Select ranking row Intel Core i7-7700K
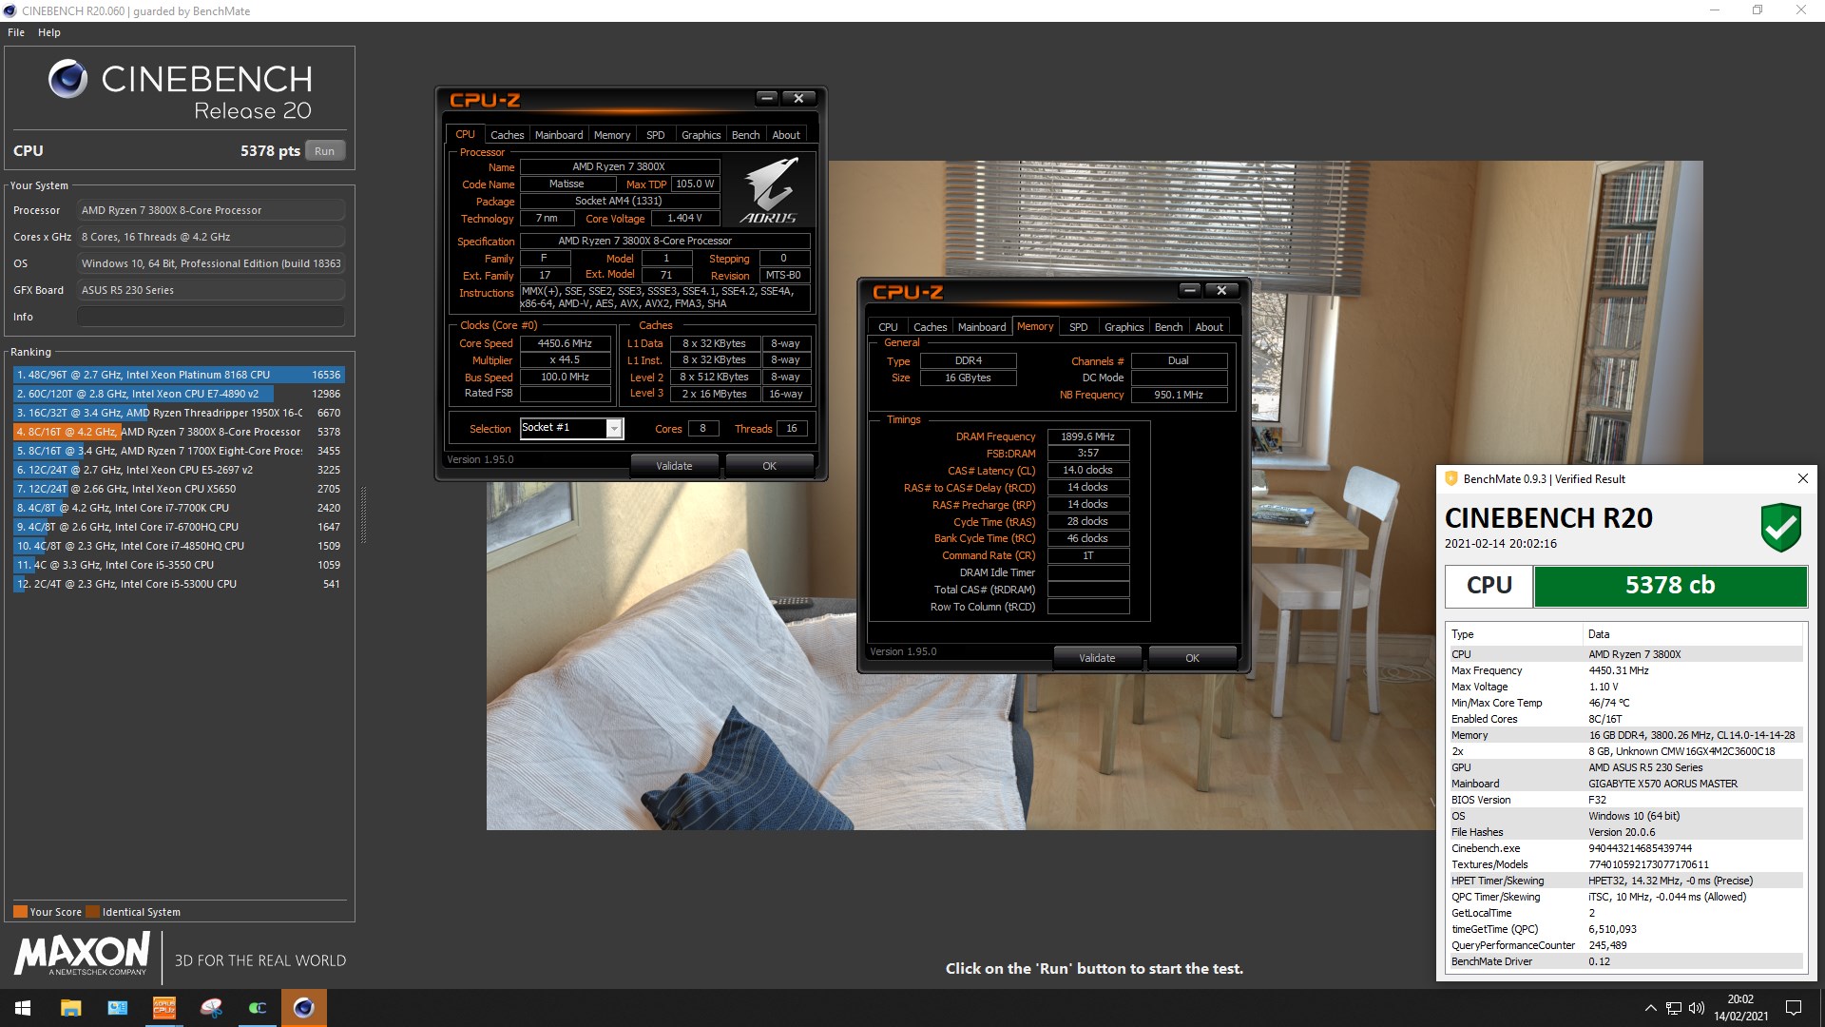This screenshot has width=1825, height=1027. pos(178,508)
